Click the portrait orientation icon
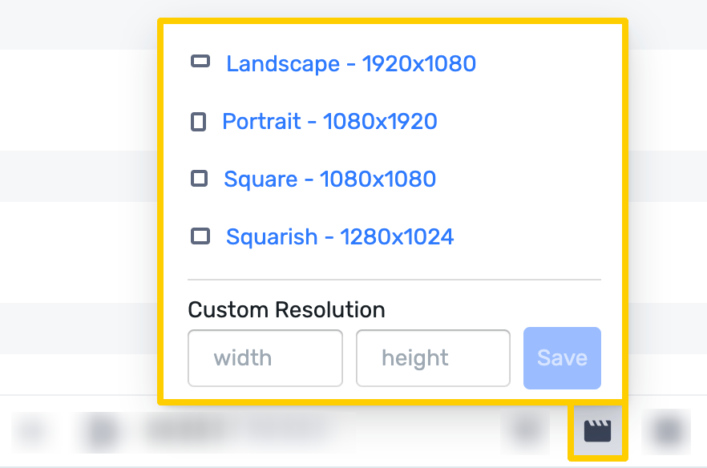The height and width of the screenshot is (468, 707). pyautogui.click(x=200, y=121)
